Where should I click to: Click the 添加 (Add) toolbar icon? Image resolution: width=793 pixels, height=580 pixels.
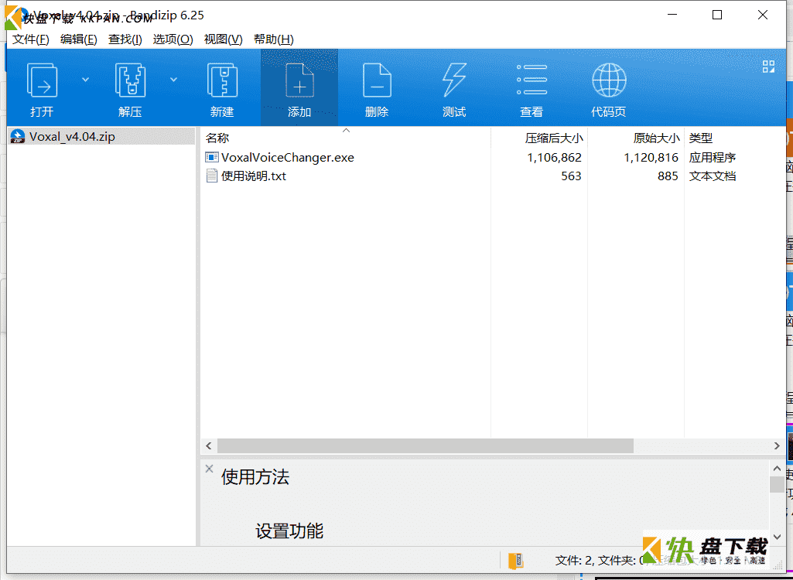point(299,81)
